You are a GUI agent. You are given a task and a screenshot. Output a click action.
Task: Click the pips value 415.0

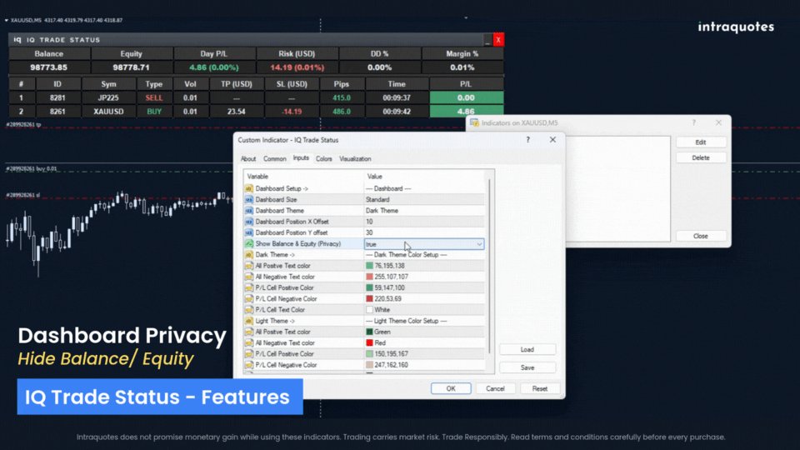click(342, 98)
